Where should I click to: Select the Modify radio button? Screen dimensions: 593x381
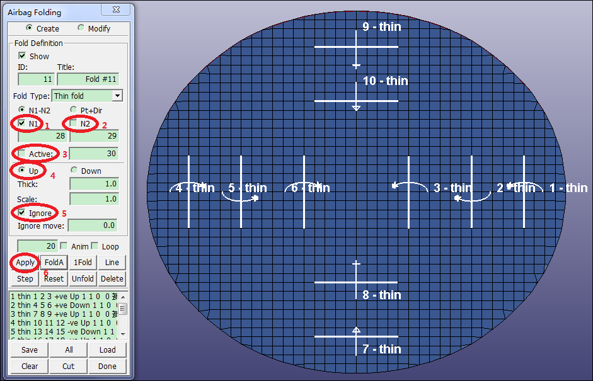point(81,28)
